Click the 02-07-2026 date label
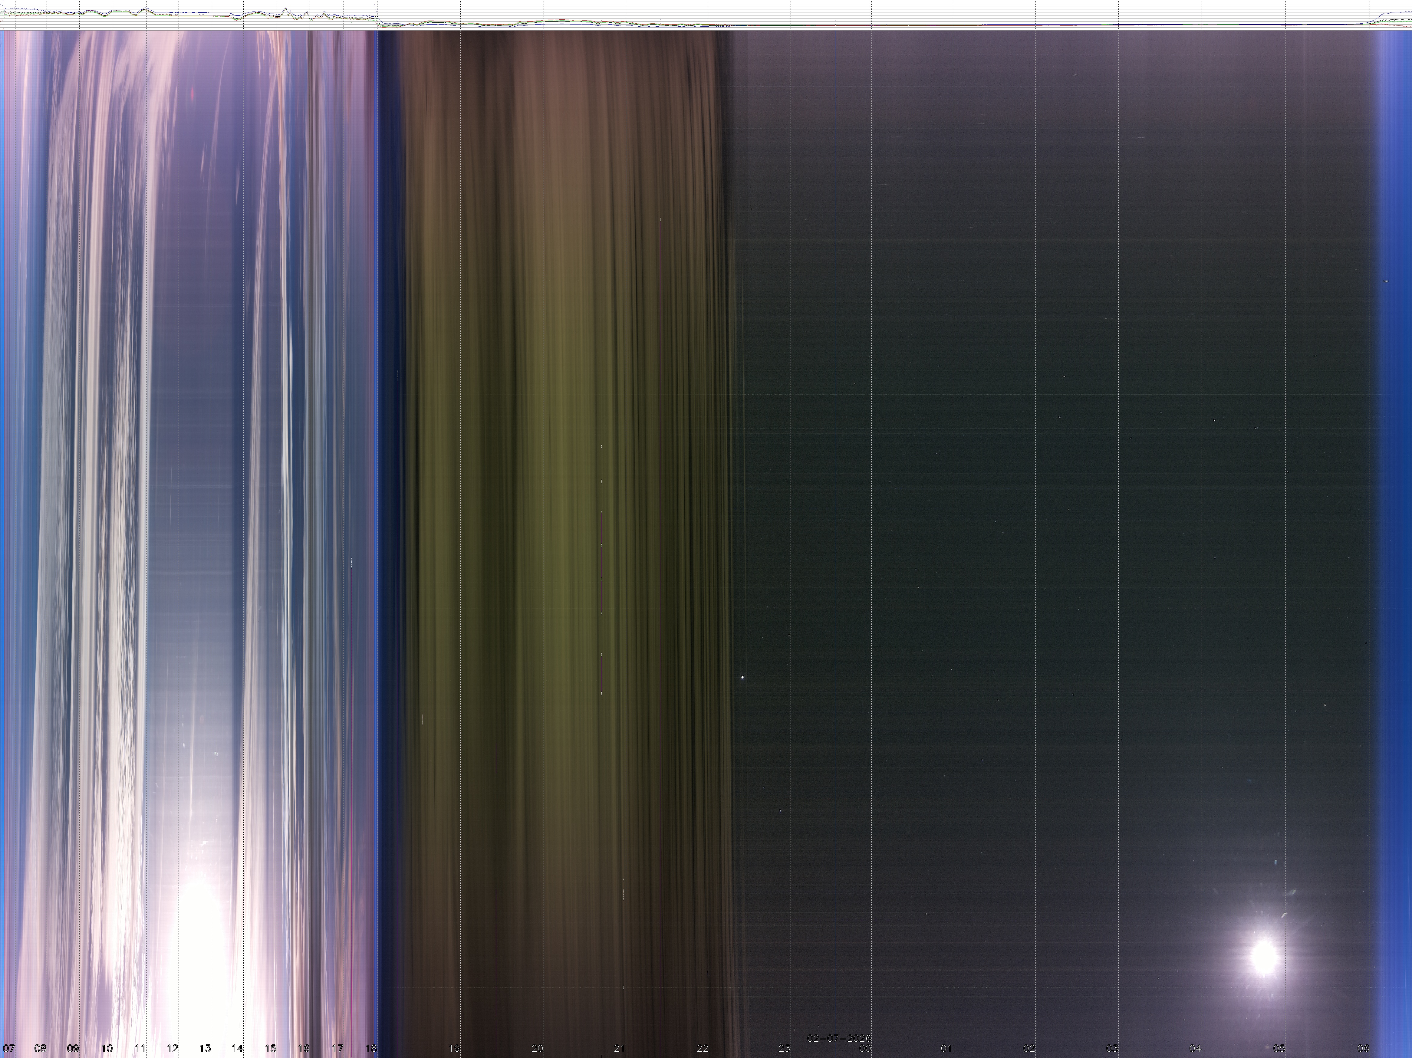1412x1058 pixels. pyautogui.click(x=839, y=1038)
